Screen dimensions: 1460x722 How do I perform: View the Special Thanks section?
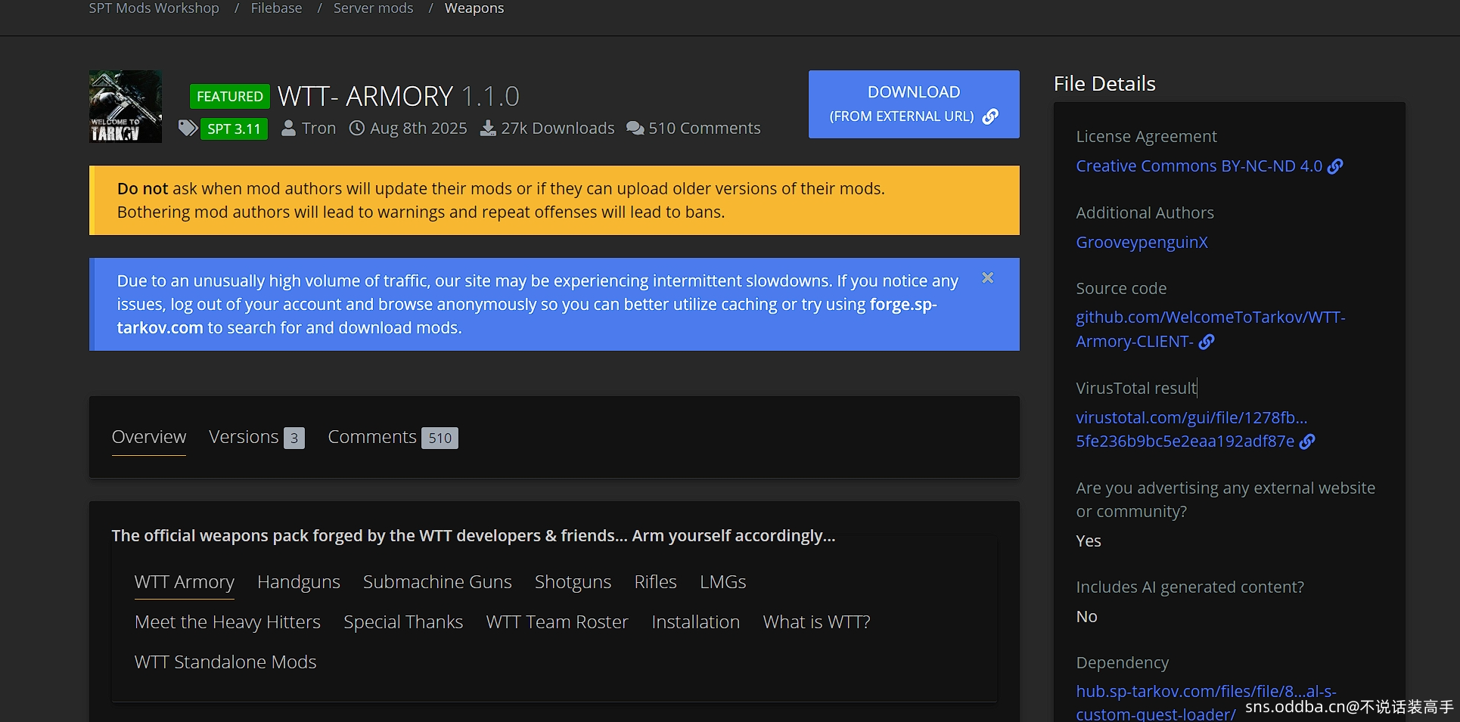point(403,622)
